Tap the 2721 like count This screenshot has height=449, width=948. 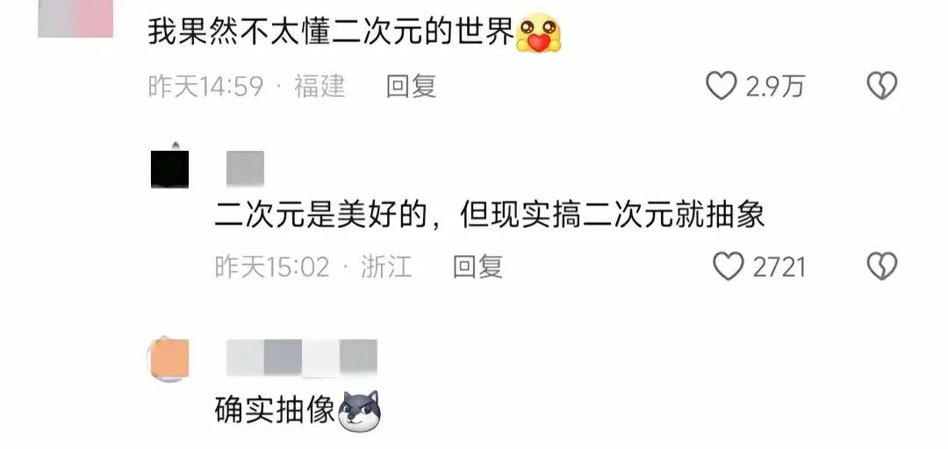click(779, 267)
